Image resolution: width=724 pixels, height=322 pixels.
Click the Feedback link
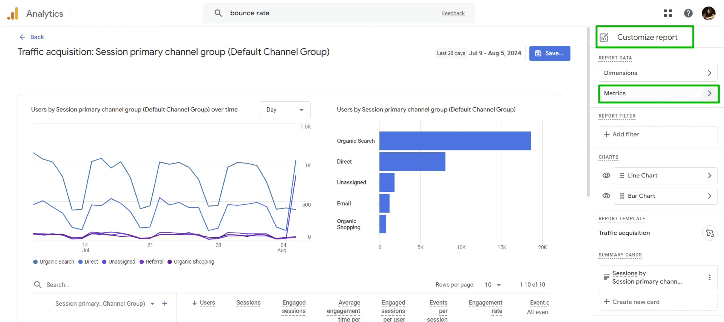453,13
